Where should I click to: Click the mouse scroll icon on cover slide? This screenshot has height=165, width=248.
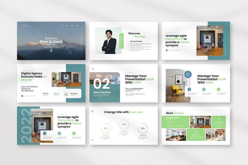[51, 50]
